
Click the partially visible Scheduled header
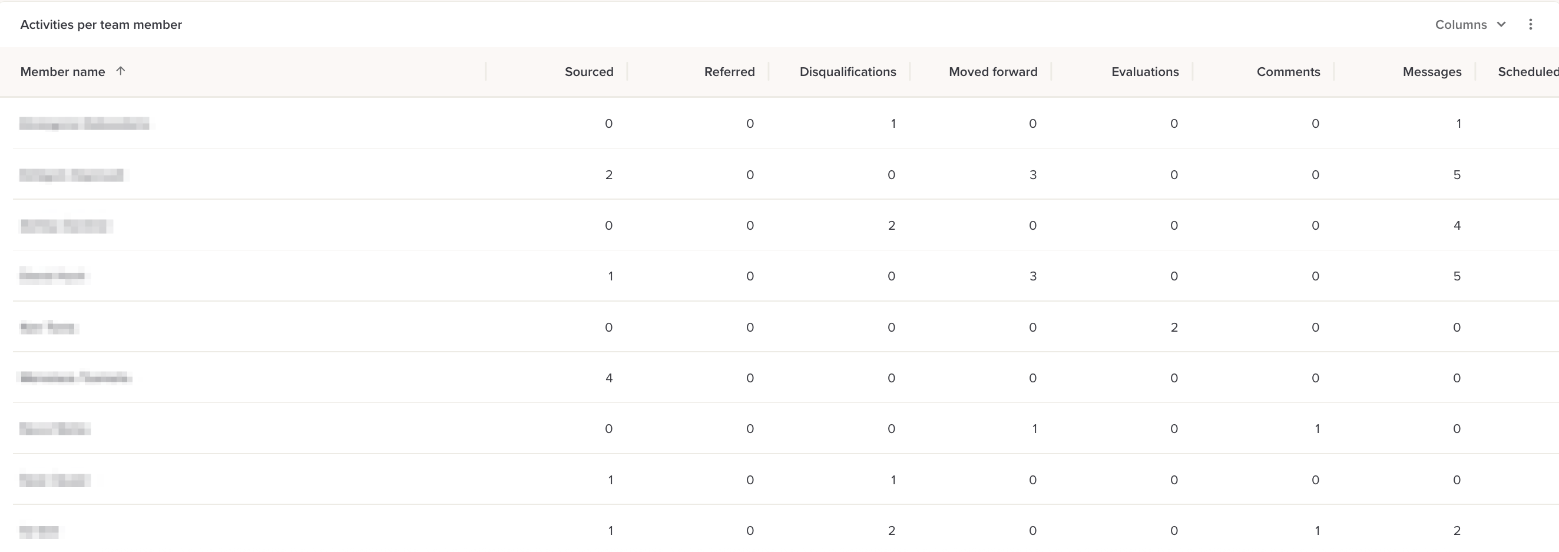1527,71
